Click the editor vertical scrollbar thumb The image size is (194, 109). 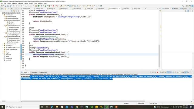coord(159,56)
